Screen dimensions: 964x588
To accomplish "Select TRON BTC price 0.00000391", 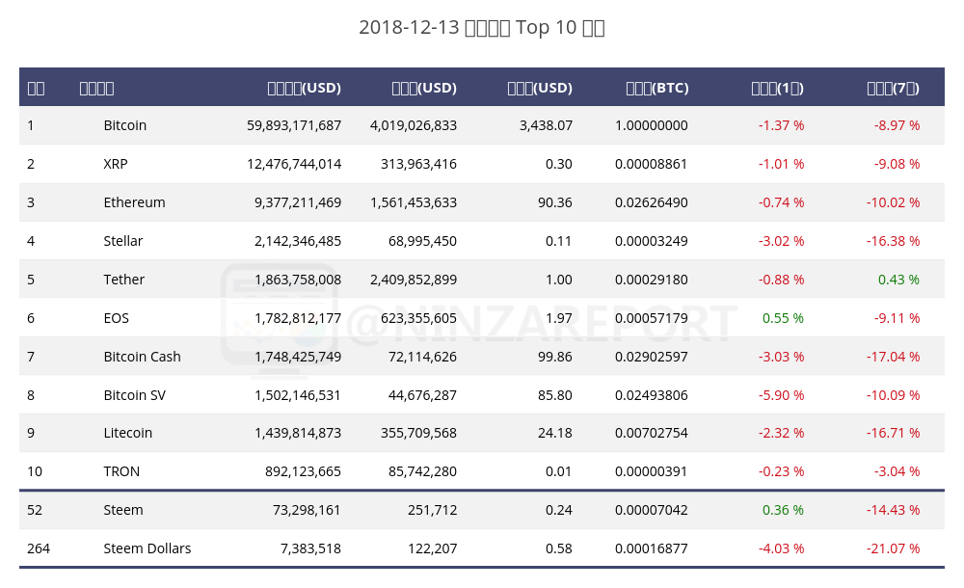I will [x=651, y=471].
